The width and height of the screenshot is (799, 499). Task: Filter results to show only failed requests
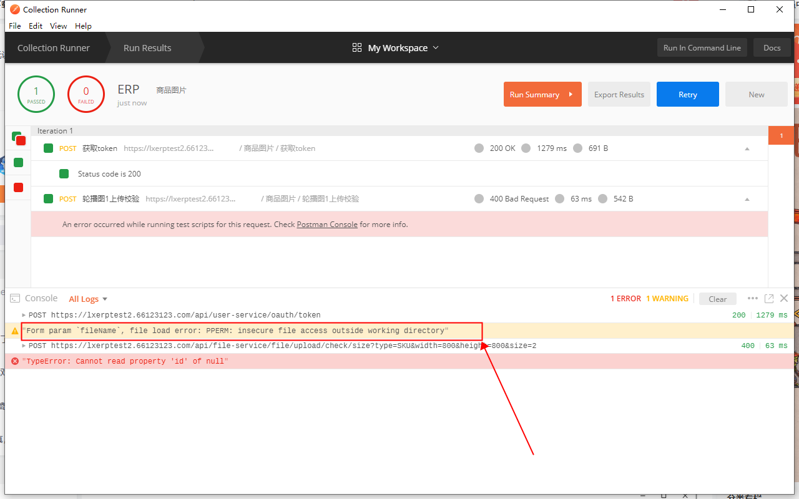[17, 187]
